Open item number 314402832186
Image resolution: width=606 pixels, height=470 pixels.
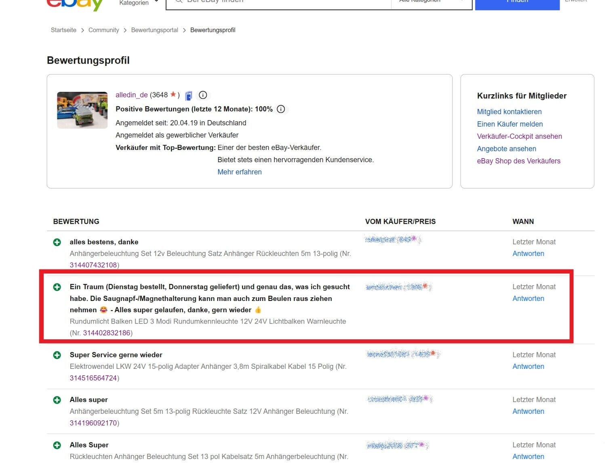tap(107, 333)
